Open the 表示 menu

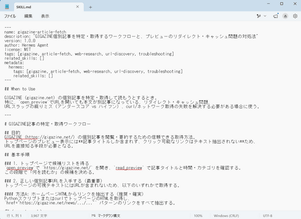click(45, 16)
